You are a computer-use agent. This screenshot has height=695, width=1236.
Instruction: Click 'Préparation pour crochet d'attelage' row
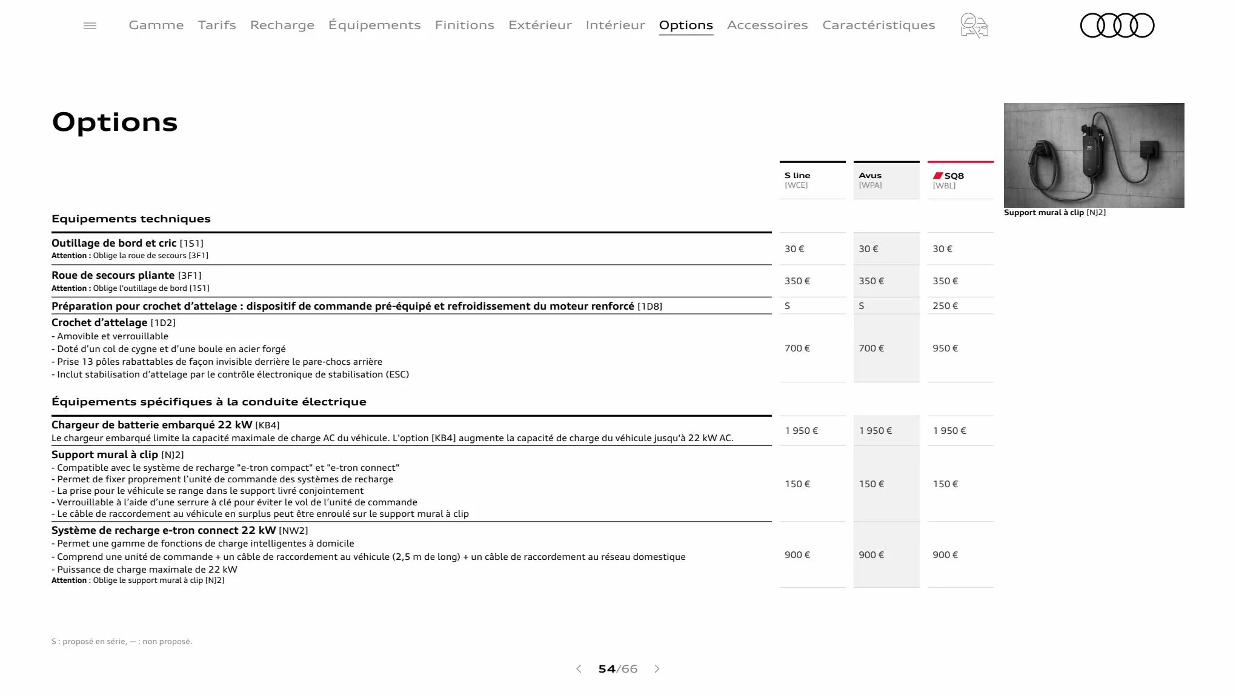point(411,306)
